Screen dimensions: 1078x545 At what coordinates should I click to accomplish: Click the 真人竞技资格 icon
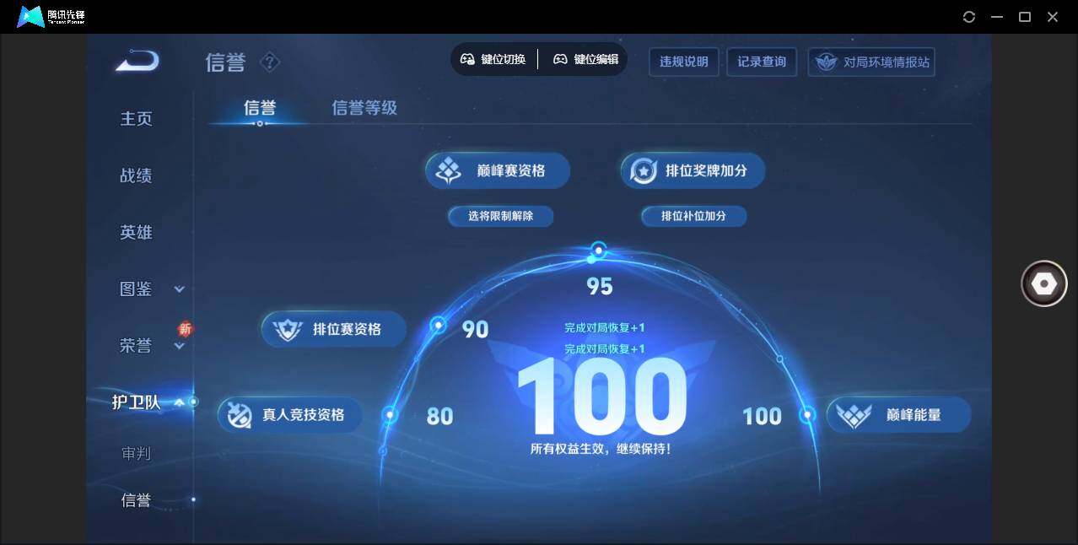click(240, 414)
